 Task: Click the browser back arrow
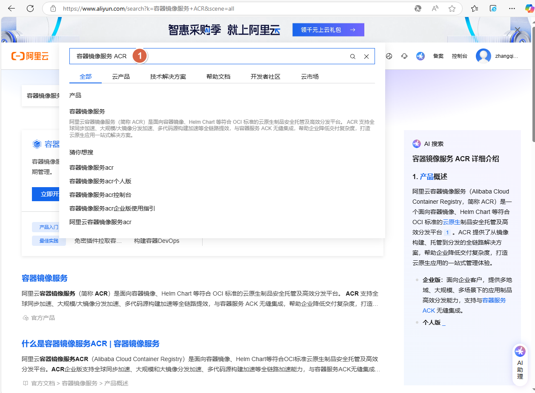click(11, 9)
